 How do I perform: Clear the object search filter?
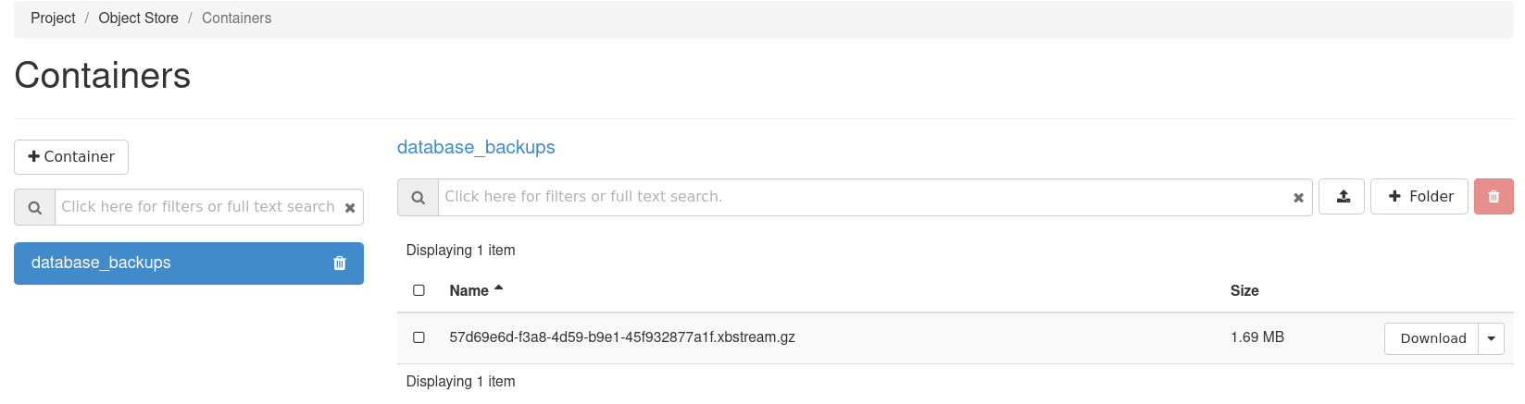pos(1298,198)
